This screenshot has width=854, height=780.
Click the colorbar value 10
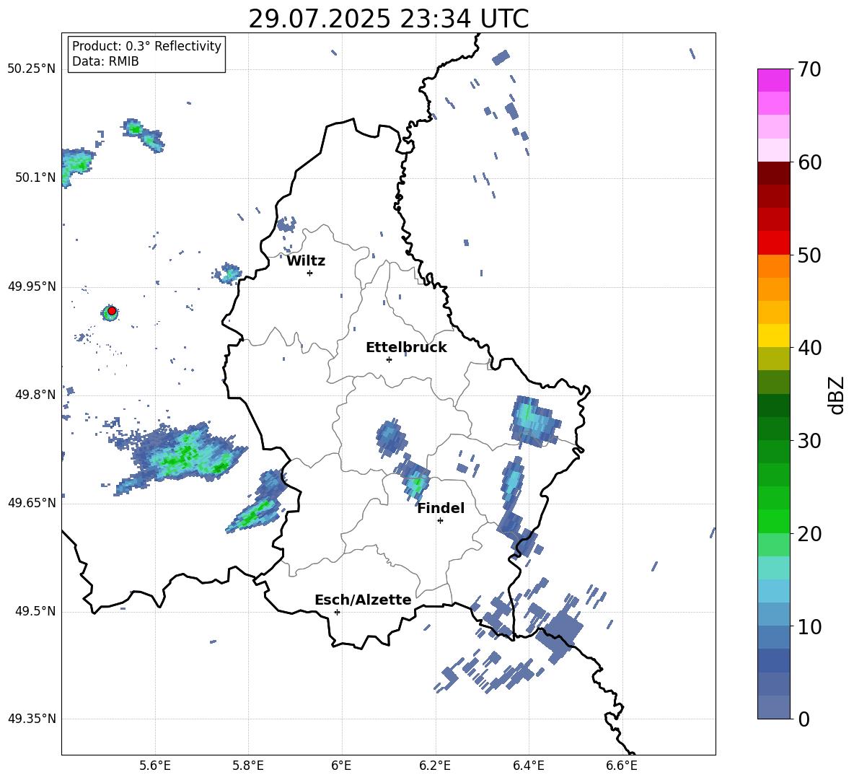pos(809,626)
